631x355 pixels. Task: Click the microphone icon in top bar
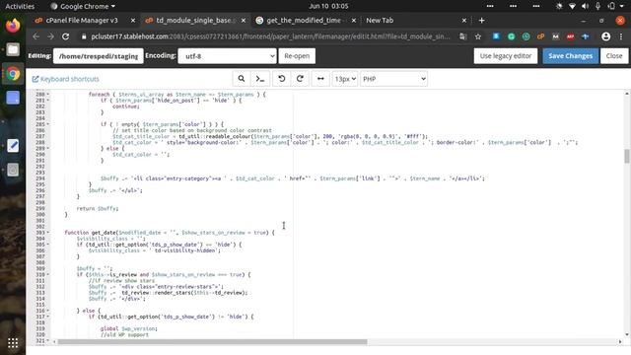click(598, 6)
